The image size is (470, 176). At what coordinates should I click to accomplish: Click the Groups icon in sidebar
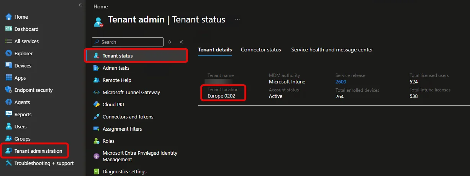click(9, 139)
